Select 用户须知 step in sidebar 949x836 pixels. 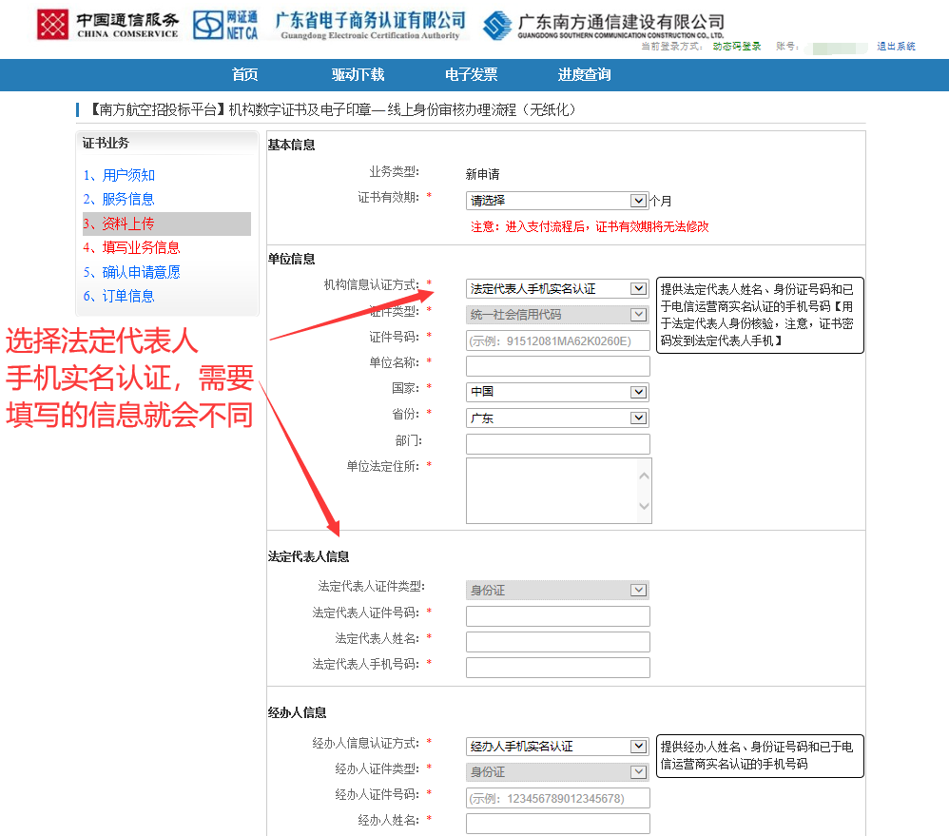[x=127, y=175]
